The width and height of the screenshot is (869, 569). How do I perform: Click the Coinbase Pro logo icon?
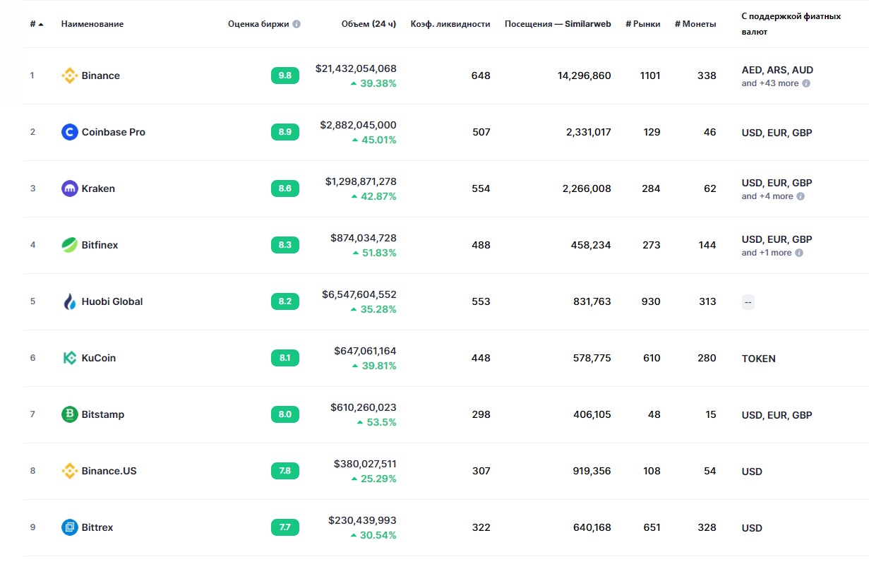(69, 132)
